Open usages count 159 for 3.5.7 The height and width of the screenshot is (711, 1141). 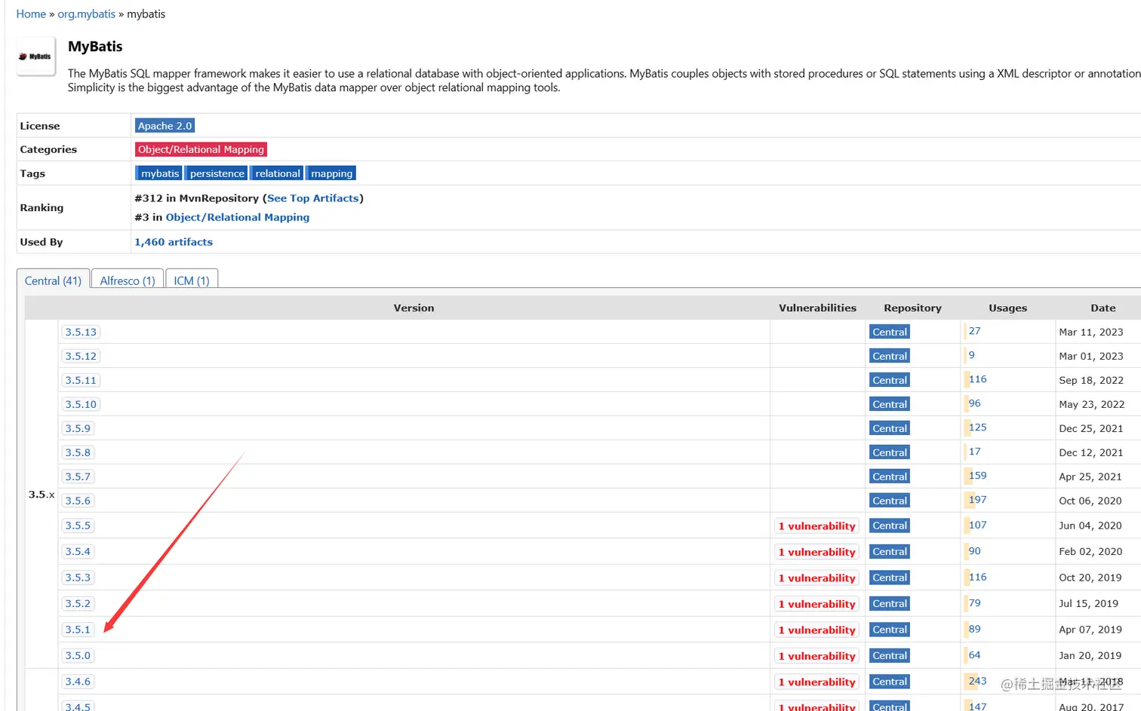977,476
